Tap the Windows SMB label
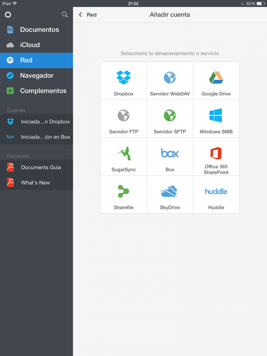The height and width of the screenshot is (356, 267). (x=216, y=132)
